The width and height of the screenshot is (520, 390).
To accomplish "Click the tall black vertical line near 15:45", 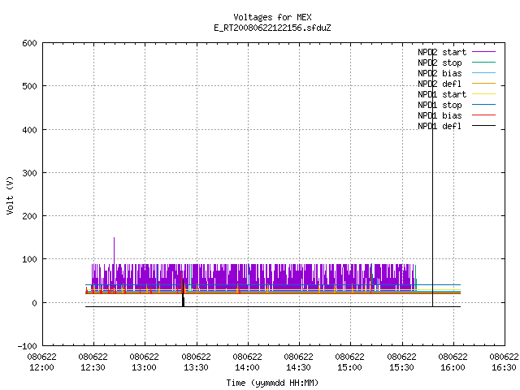I will coord(432,179).
